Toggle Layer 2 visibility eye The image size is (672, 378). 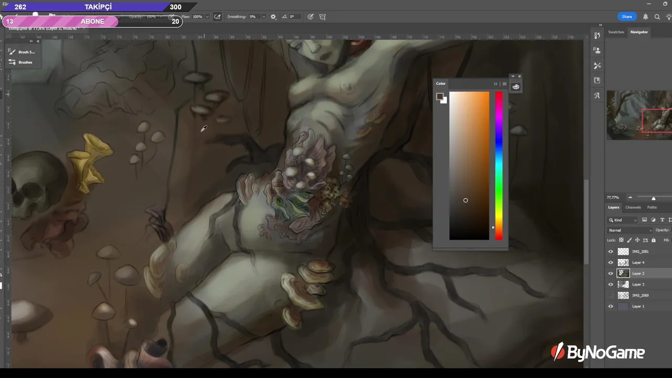611,274
